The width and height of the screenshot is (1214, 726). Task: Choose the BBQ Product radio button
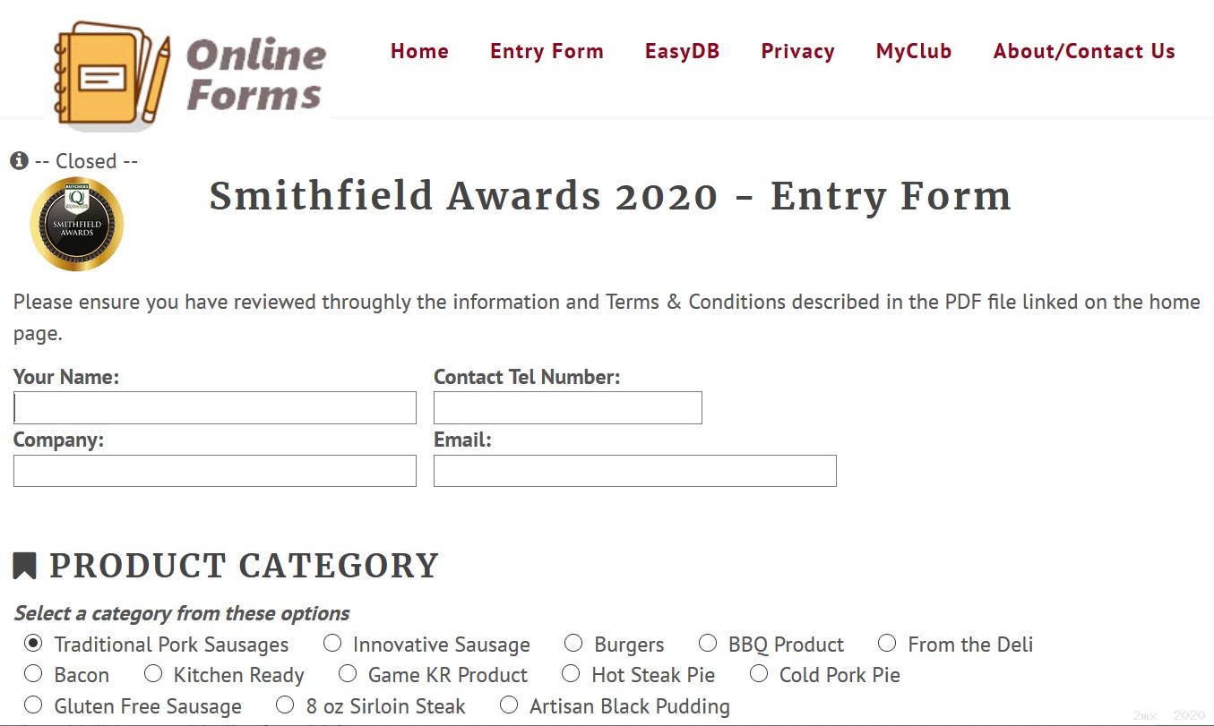pos(708,643)
